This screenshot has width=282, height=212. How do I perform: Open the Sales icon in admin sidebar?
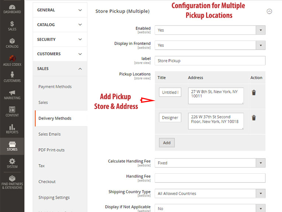point(12,26)
